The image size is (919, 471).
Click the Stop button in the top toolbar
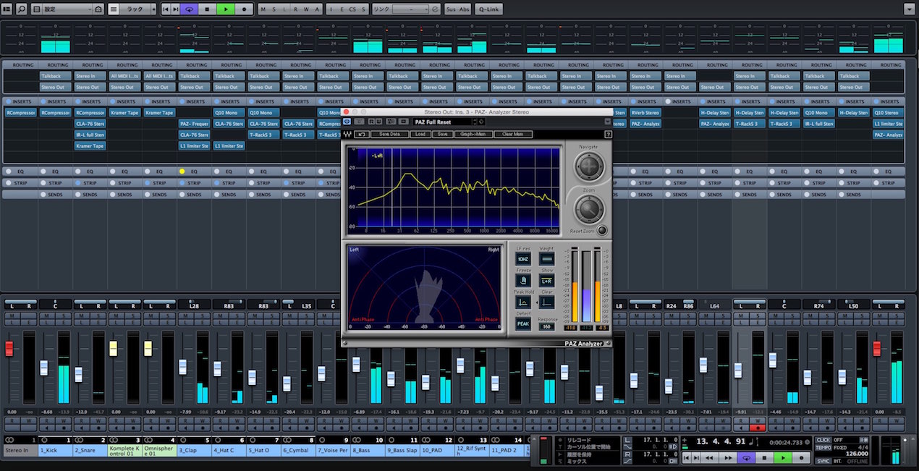[x=208, y=9]
